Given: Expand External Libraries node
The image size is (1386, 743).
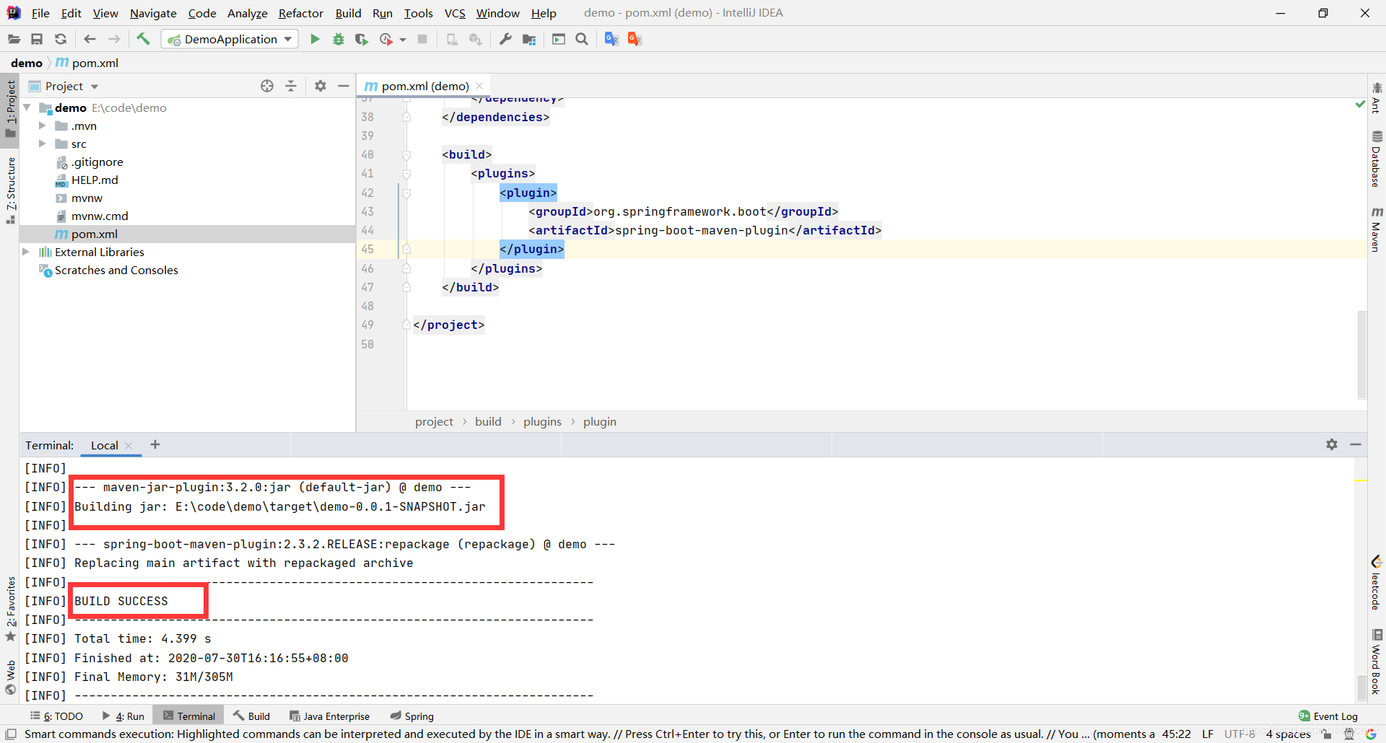Looking at the screenshot, I should [26, 252].
